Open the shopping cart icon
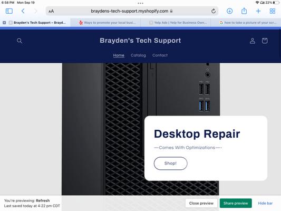The width and height of the screenshot is (281, 211). coord(265,41)
